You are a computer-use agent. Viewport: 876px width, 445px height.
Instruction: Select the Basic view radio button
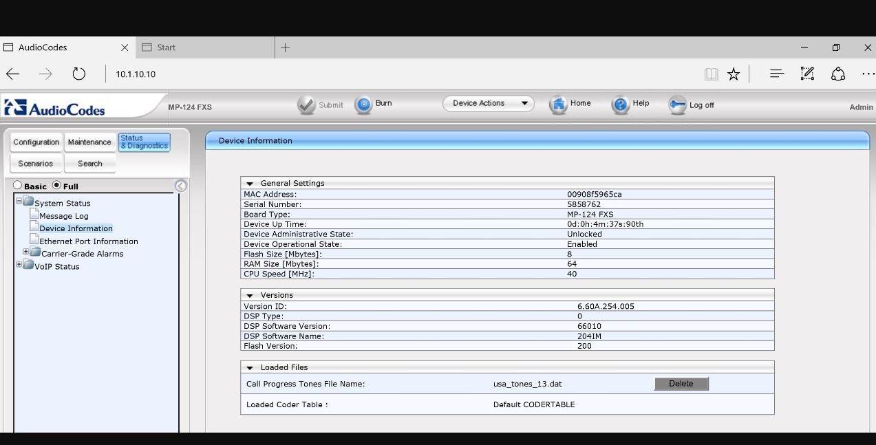(18, 185)
